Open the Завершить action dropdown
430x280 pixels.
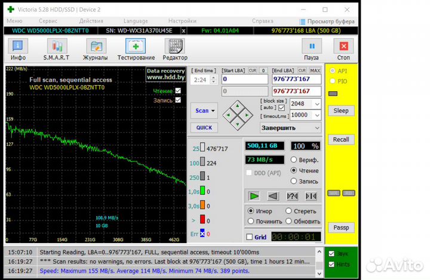pos(290,128)
